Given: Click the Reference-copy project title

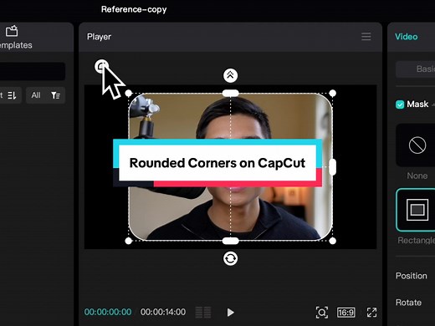Looking at the screenshot, I should 134,9.
